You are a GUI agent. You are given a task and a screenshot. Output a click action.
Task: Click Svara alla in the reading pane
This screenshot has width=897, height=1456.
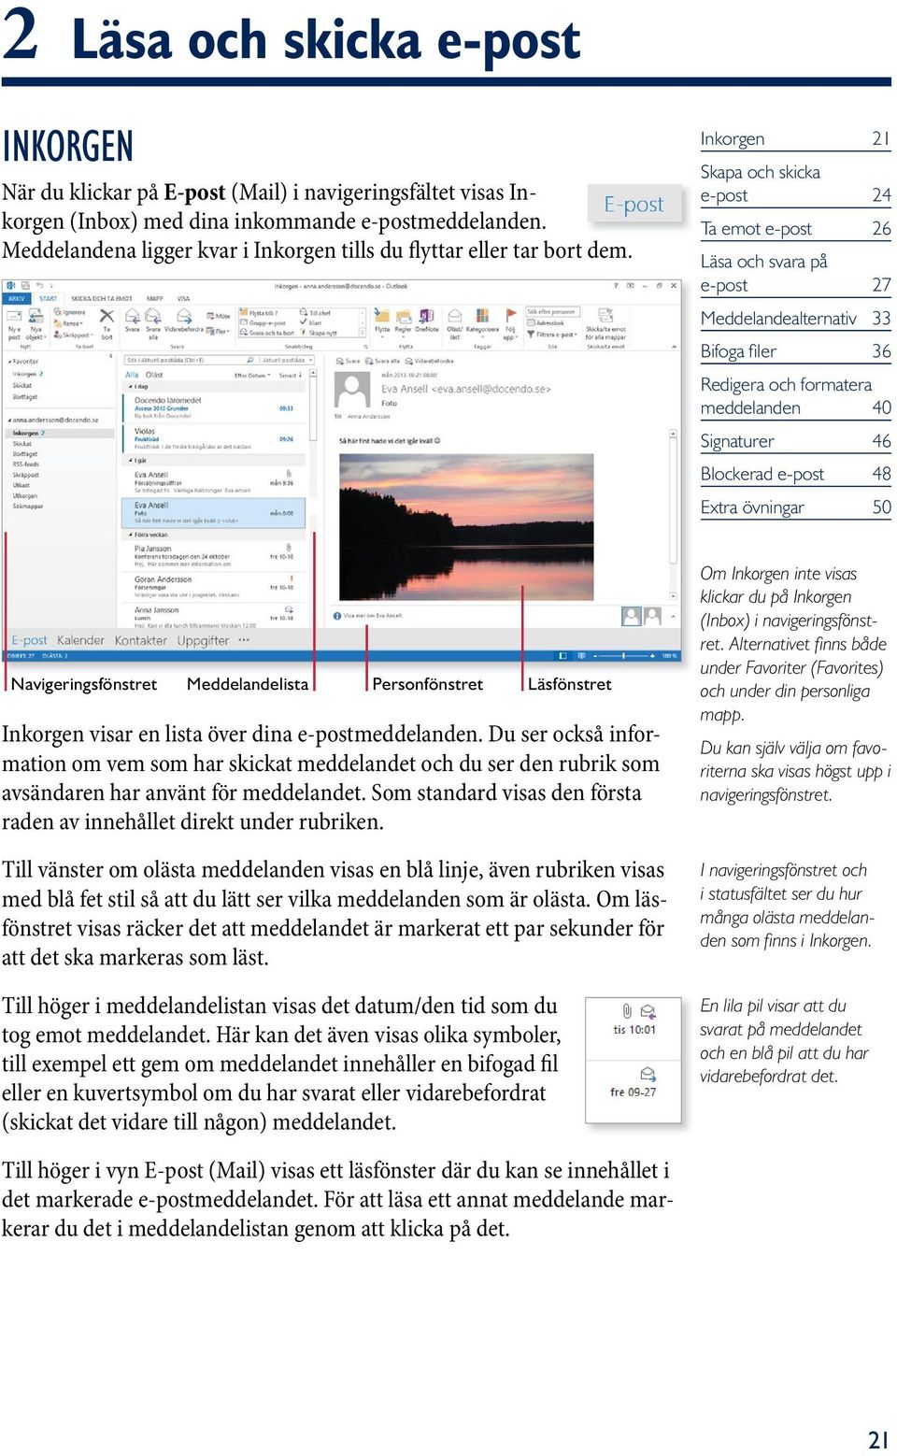click(381, 361)
